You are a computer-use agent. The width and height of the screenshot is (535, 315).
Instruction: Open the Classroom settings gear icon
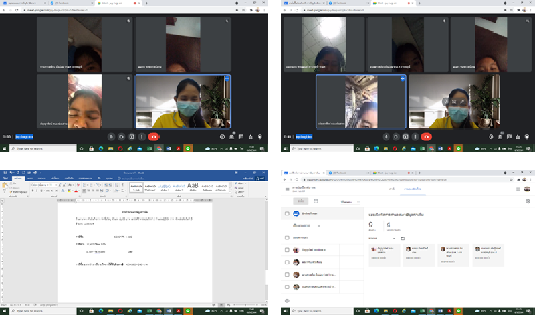click(x=528, y=201)
